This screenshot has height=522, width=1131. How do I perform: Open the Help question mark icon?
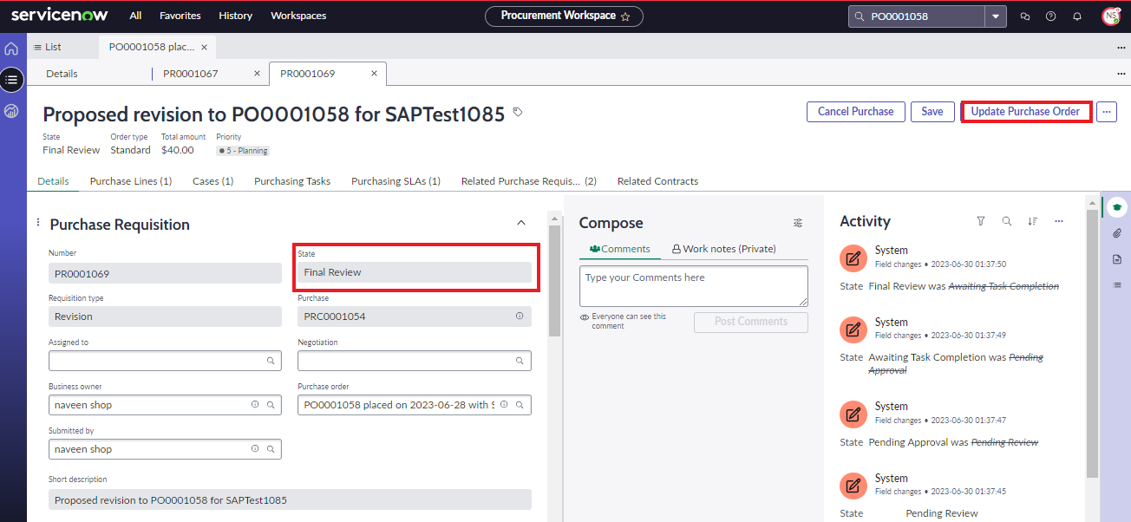coord(1050,16)
